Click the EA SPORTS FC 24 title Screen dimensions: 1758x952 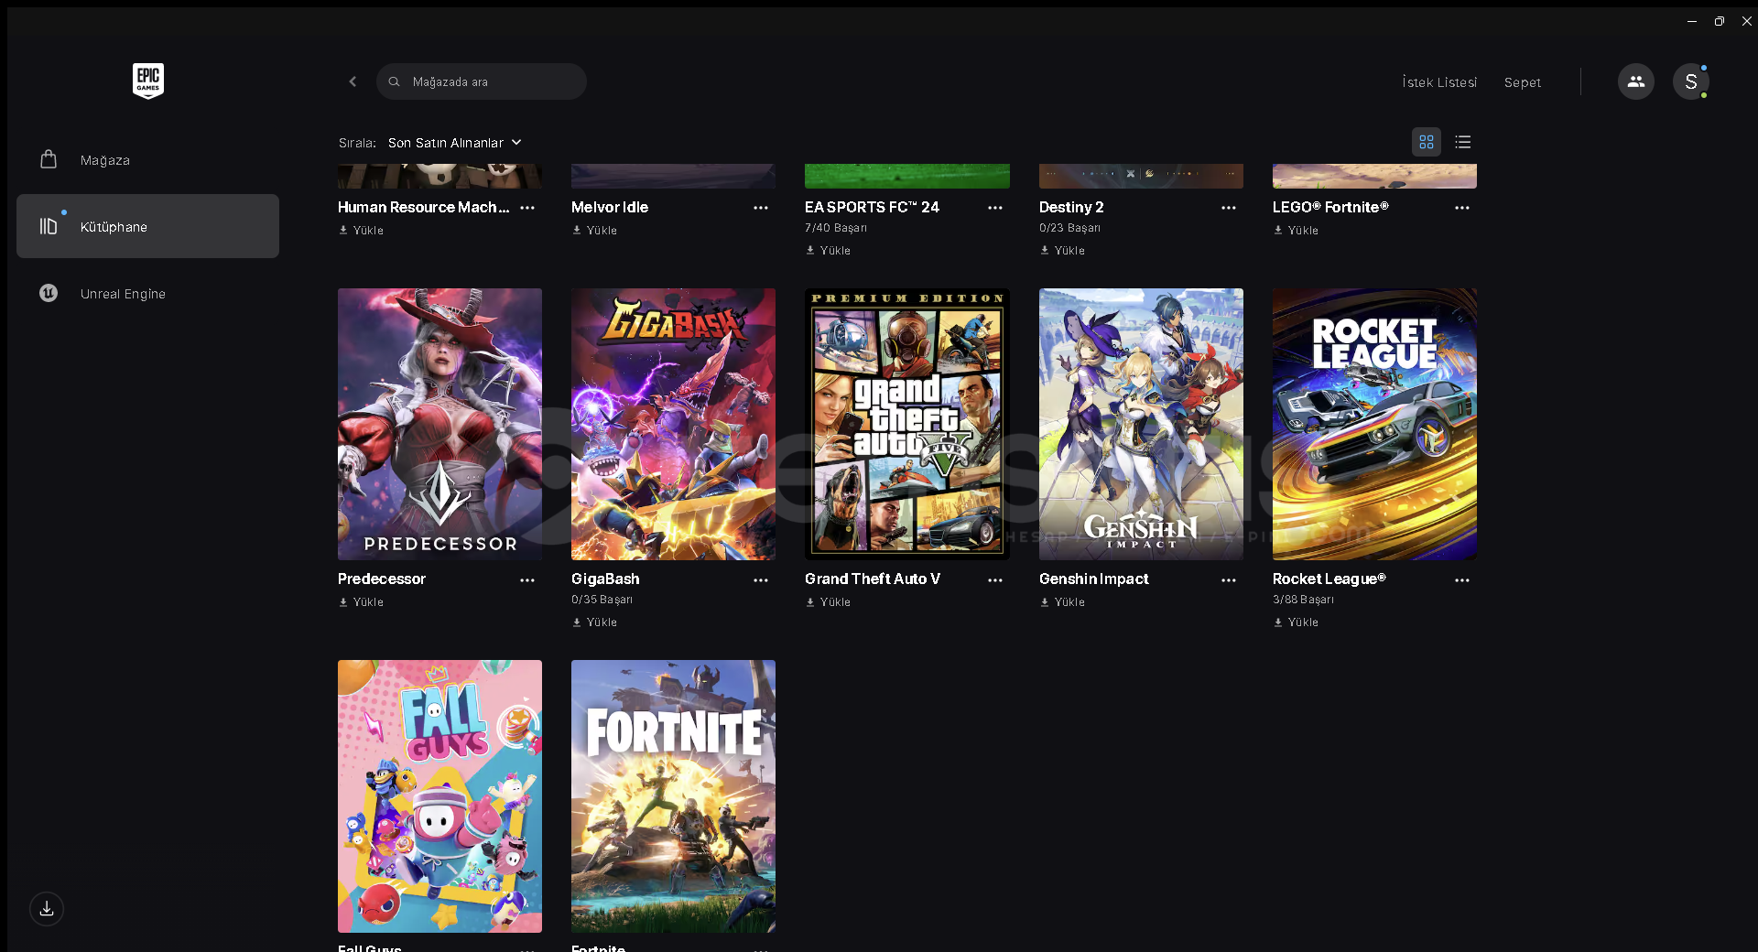point(872,207)
